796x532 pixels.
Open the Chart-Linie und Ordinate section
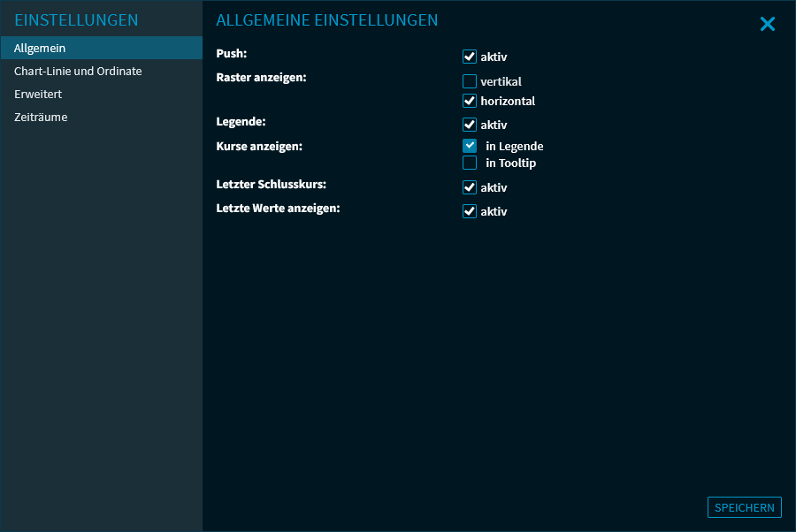[78, 71]
